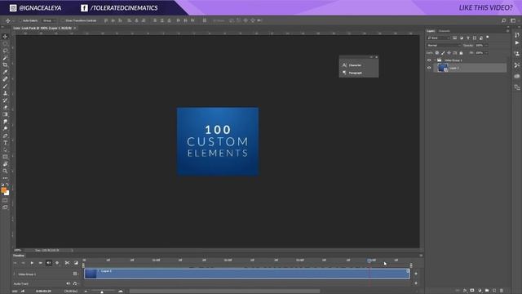The image size is (522, 294).
Task: Select the Crop tool
Action: (5, 65)
